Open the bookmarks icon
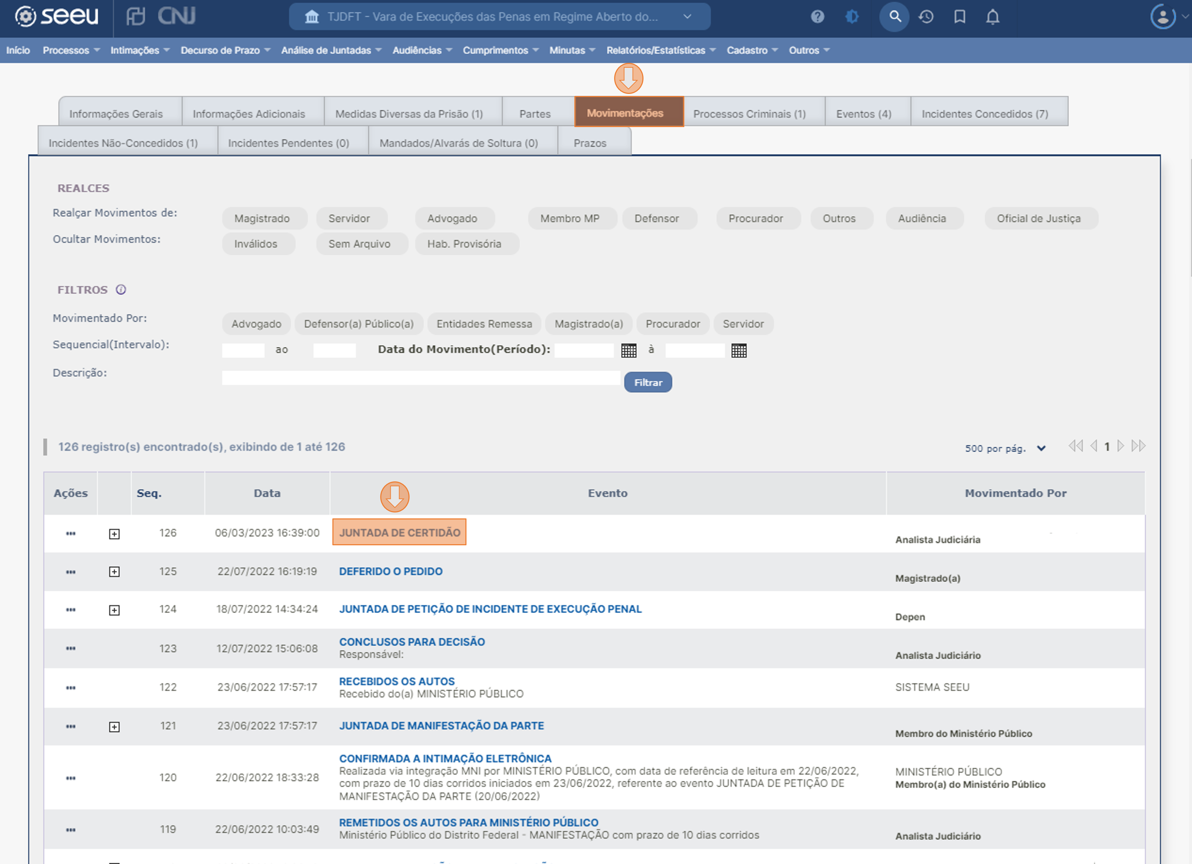The image size is (1192, 864). 960,17
